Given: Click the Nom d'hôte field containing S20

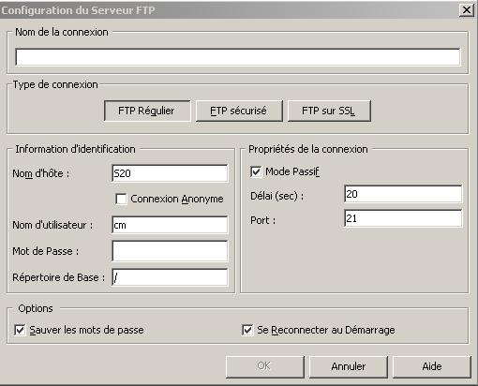Looking at the screenshot, I should 170,173.
